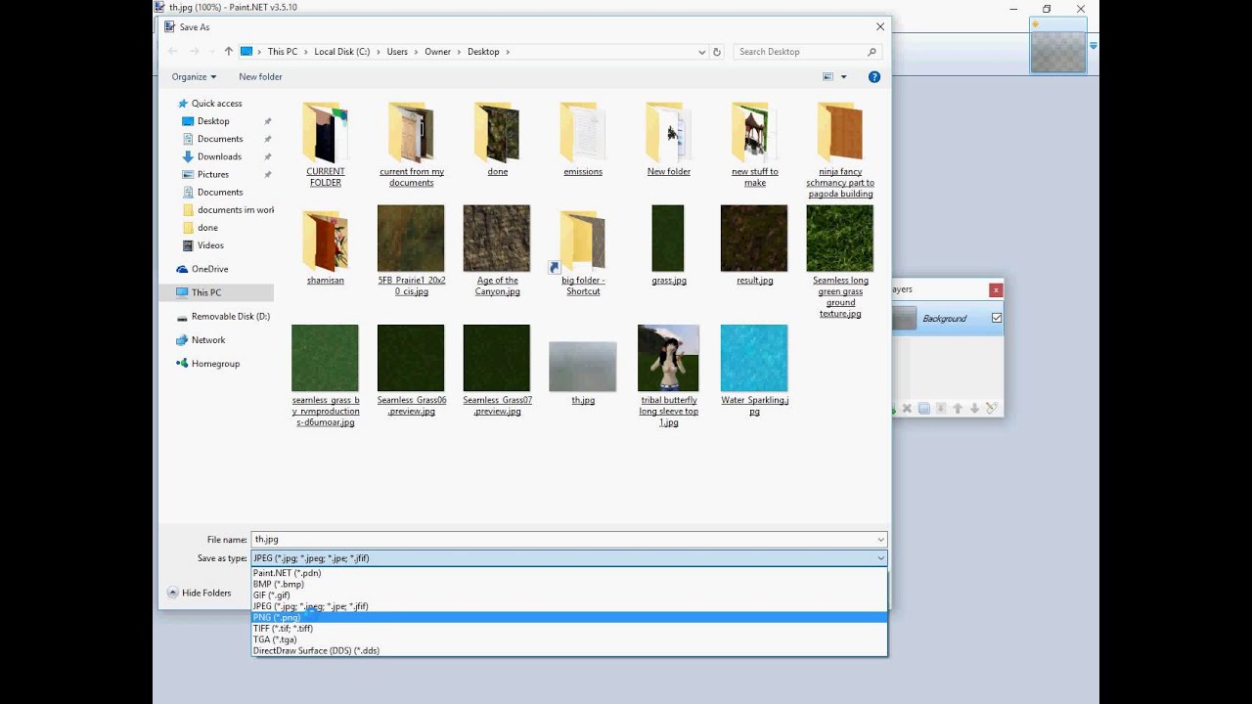The image size is (1252, 704).
Task: Select Pictures in the navigation pane
Action: (x=213, y=174)
